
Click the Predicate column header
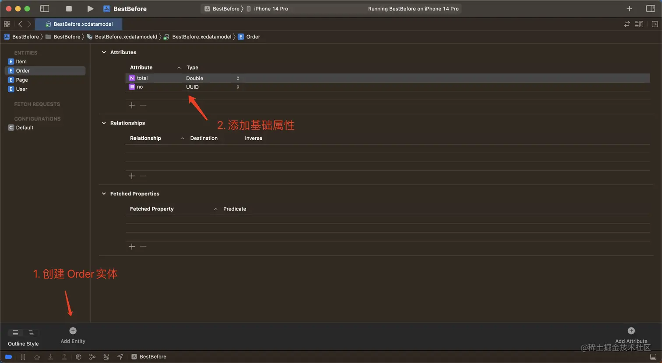(235, 209)
